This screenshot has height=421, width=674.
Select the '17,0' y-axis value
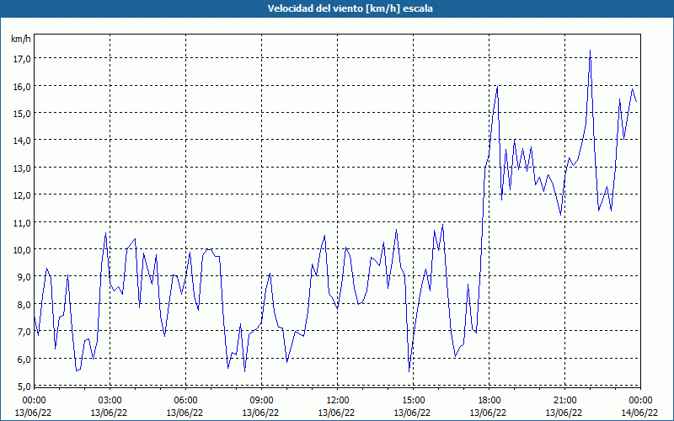click(x=22, y=59)
